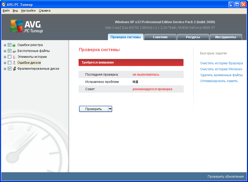Switch to the Инструменты tab
248x182 pixels.
pyautogui.click(x=226, y=37)
